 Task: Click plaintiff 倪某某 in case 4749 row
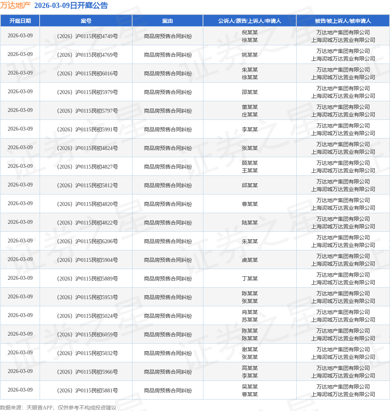250,32
